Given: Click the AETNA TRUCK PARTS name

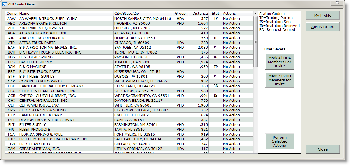Looking at the screenshot, I should [x=37, y=43].
